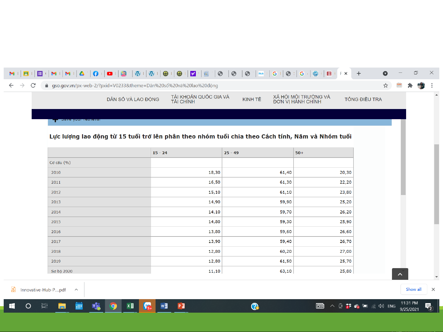Open the Extensions puzzle icon
The image size is (443, 332).
coord(410,85)
